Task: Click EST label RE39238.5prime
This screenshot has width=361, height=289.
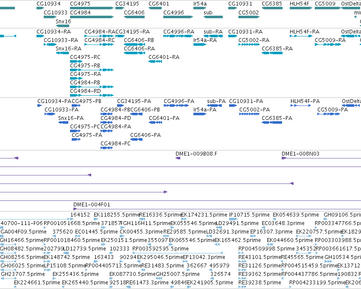Action: point(260,283)
